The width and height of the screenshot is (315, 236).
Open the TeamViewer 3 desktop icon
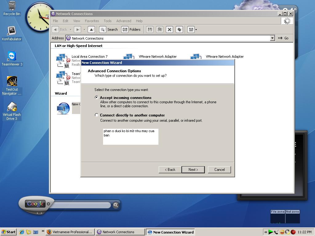[12, 57]
